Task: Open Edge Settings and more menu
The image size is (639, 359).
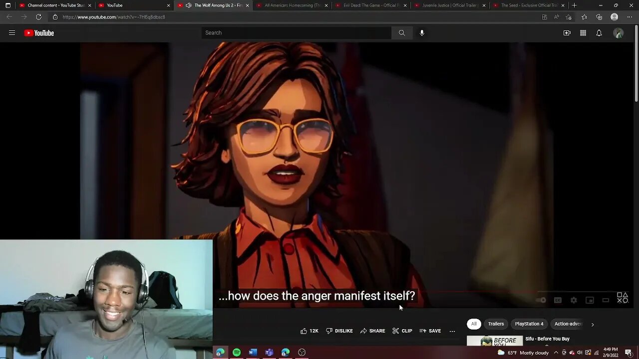Action: tap(630, 17)
